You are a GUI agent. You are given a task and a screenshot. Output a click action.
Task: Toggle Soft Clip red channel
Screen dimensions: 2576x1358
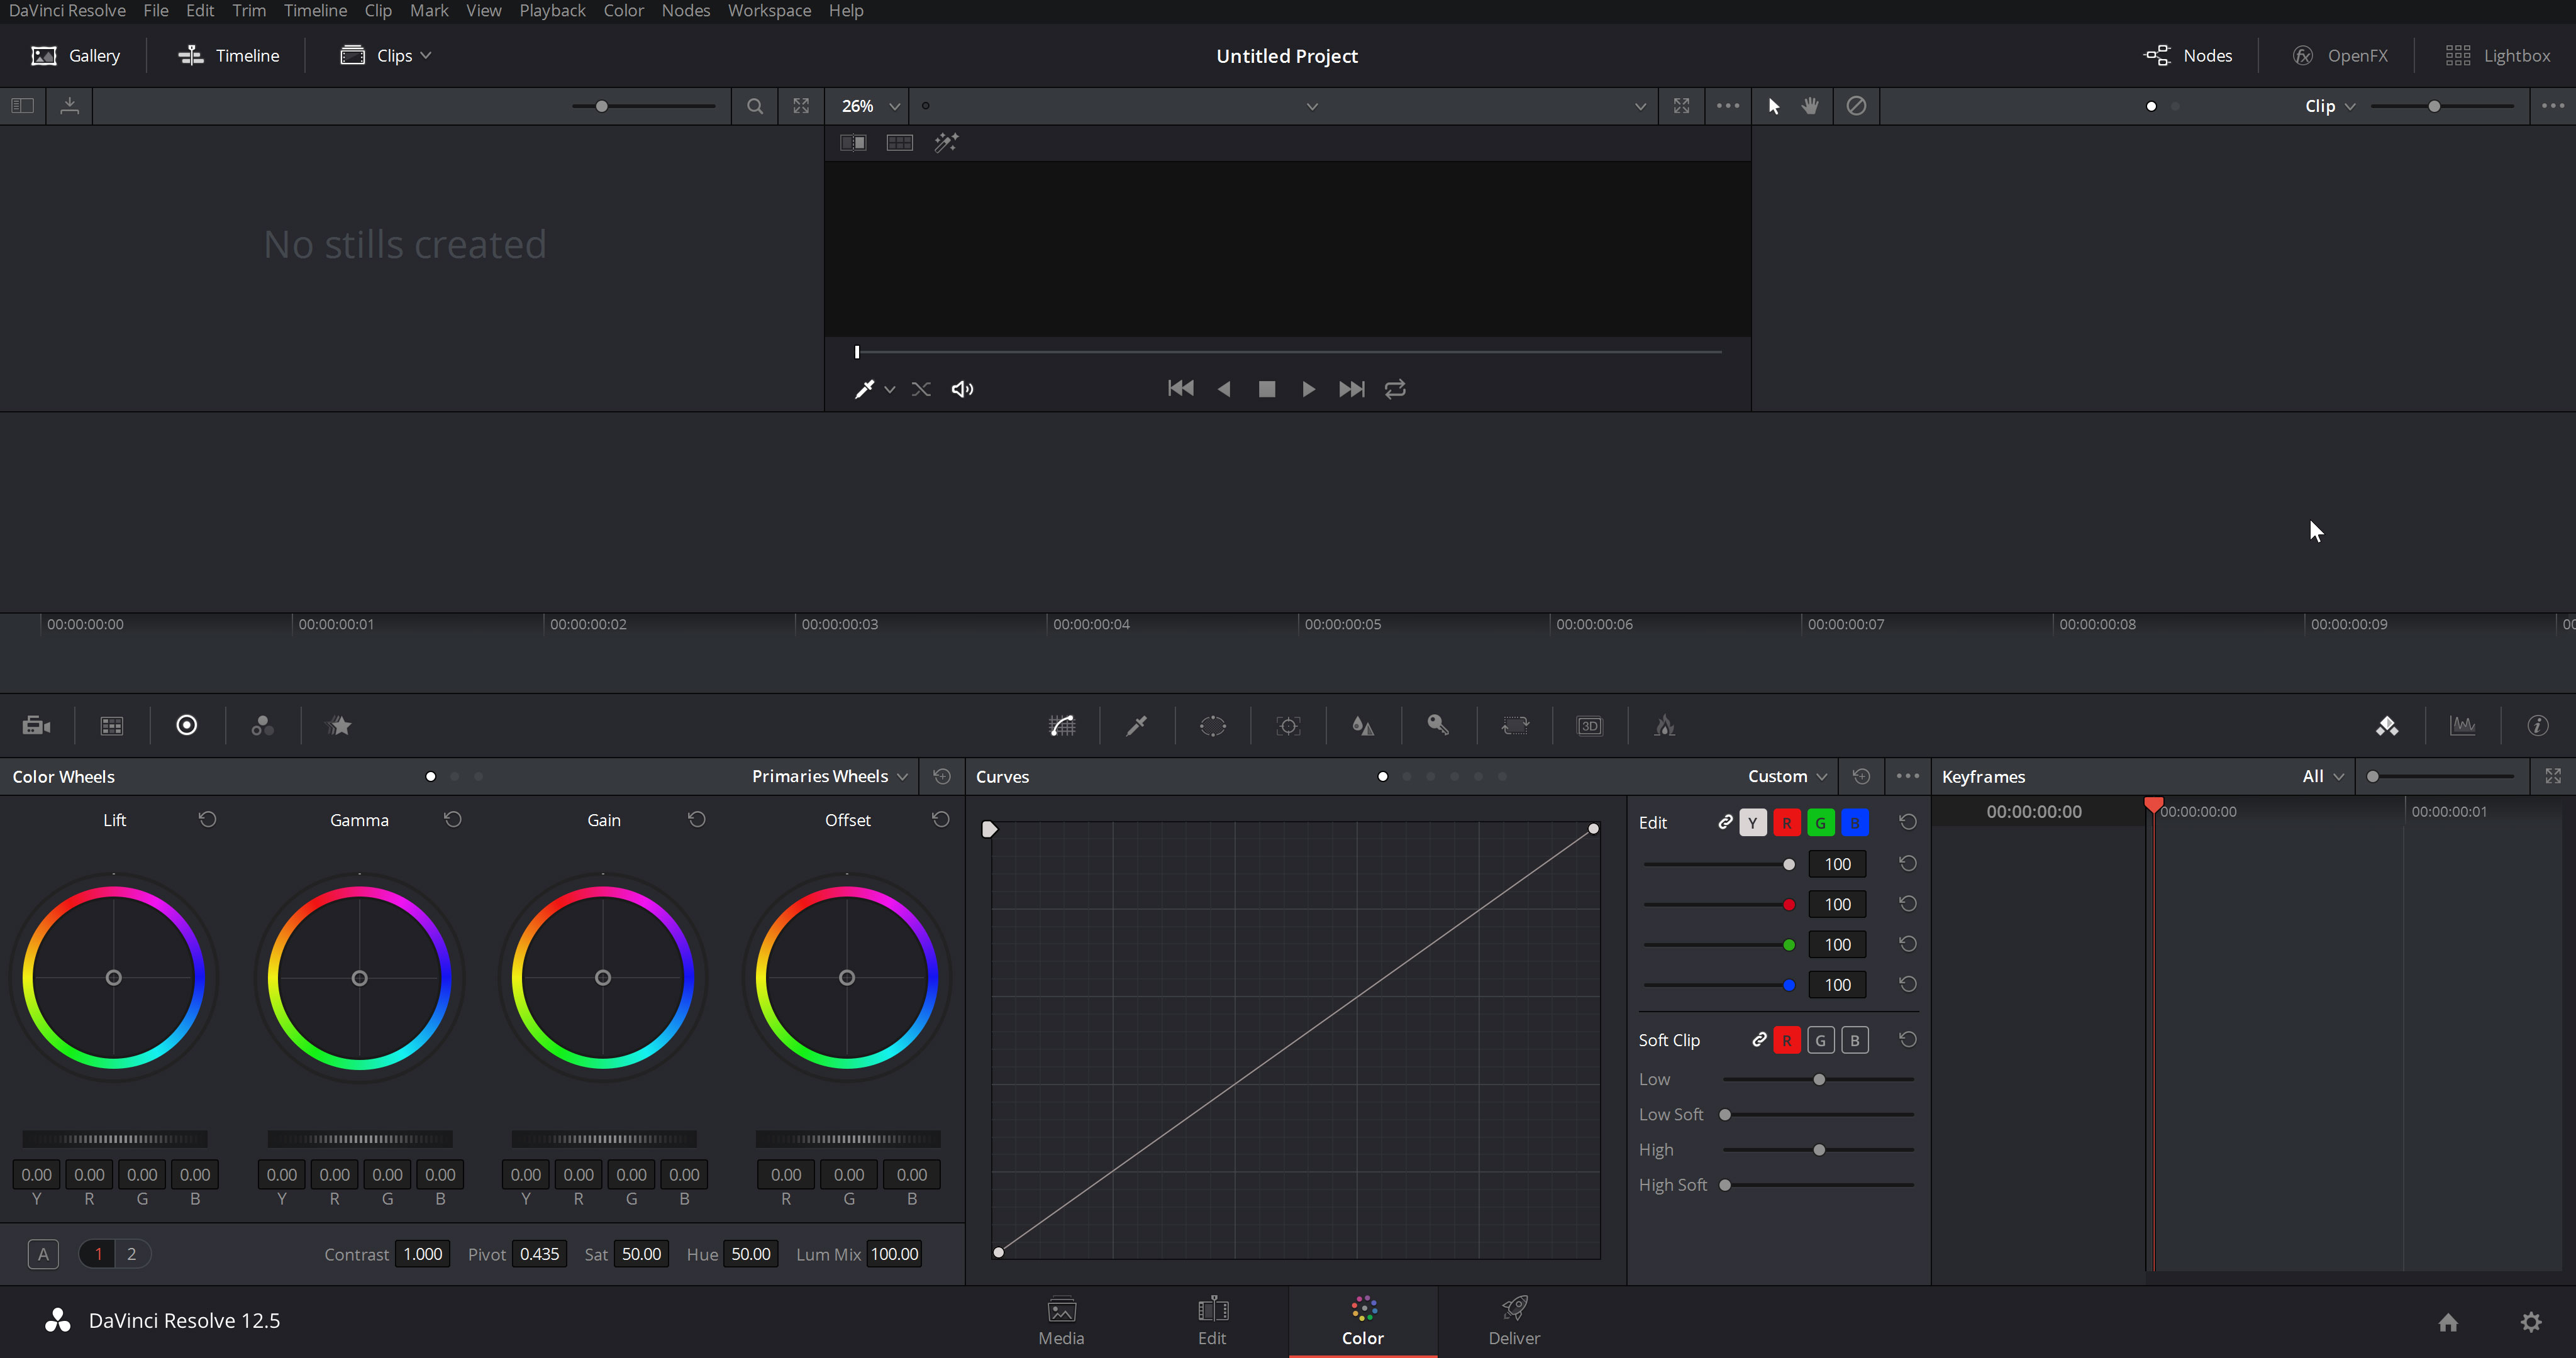tap(1787, 1040)
